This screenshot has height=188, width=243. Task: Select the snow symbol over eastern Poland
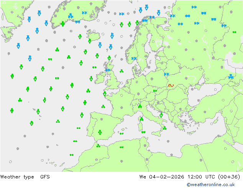coord(166,74)
